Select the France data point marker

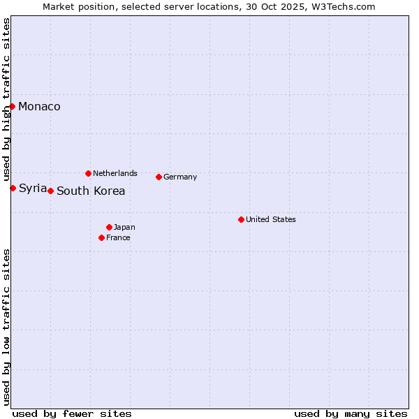[101, 237]
